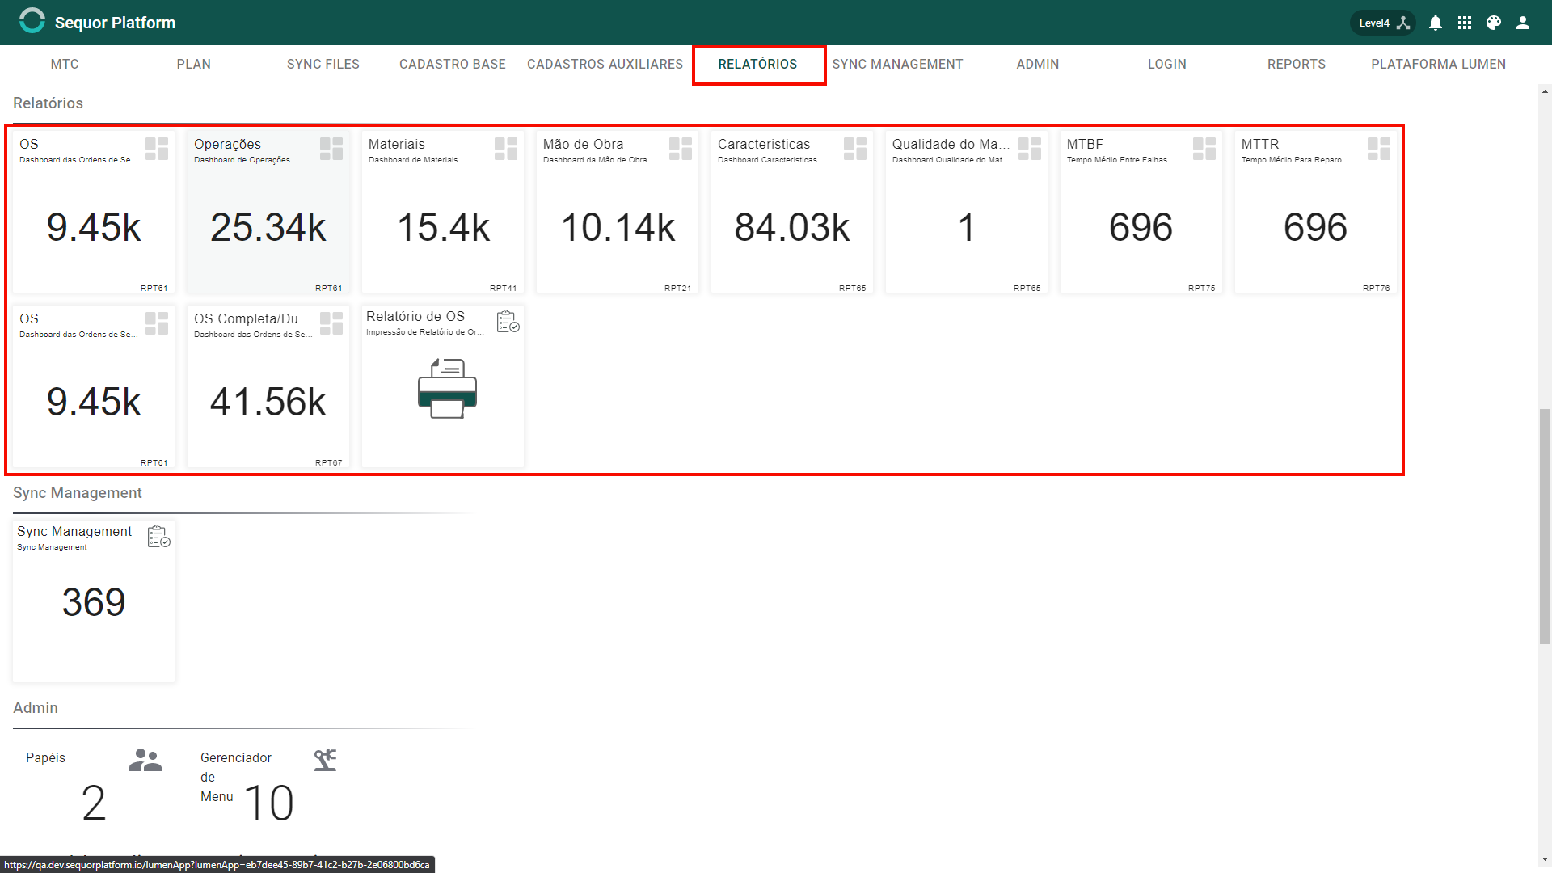The width and height of the screenshot is (1552, 873).
Task: Open the color theme palette
Action: (1494, 23)
